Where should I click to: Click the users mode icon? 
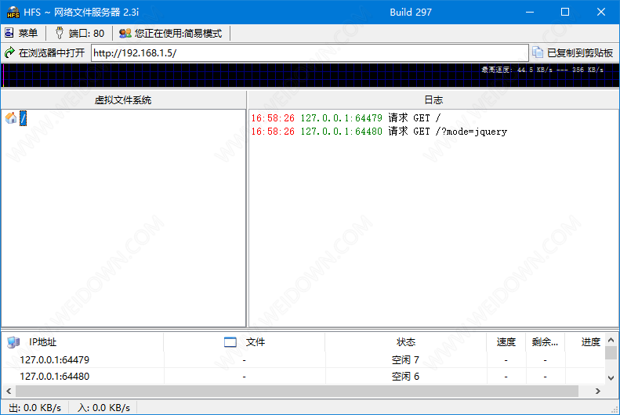coord(125,33)
